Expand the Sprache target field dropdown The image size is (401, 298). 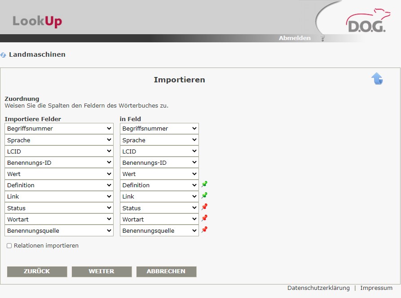159,140
